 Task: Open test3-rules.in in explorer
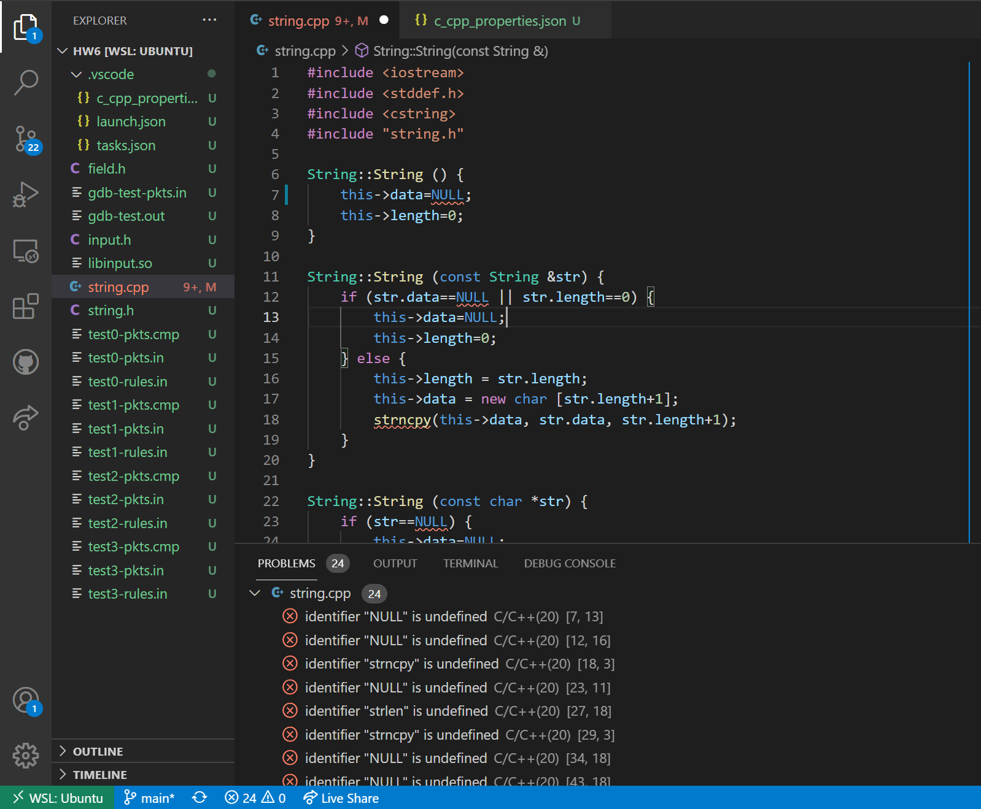coord(143,594)
